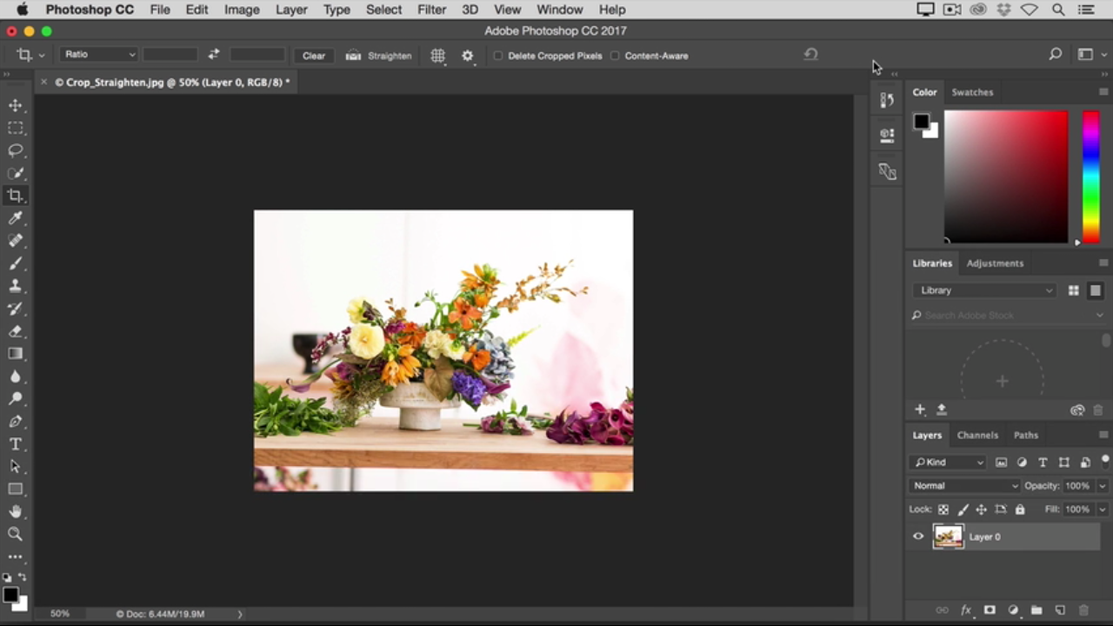
Task: Click the Clear button
Action: coord(314,56)
